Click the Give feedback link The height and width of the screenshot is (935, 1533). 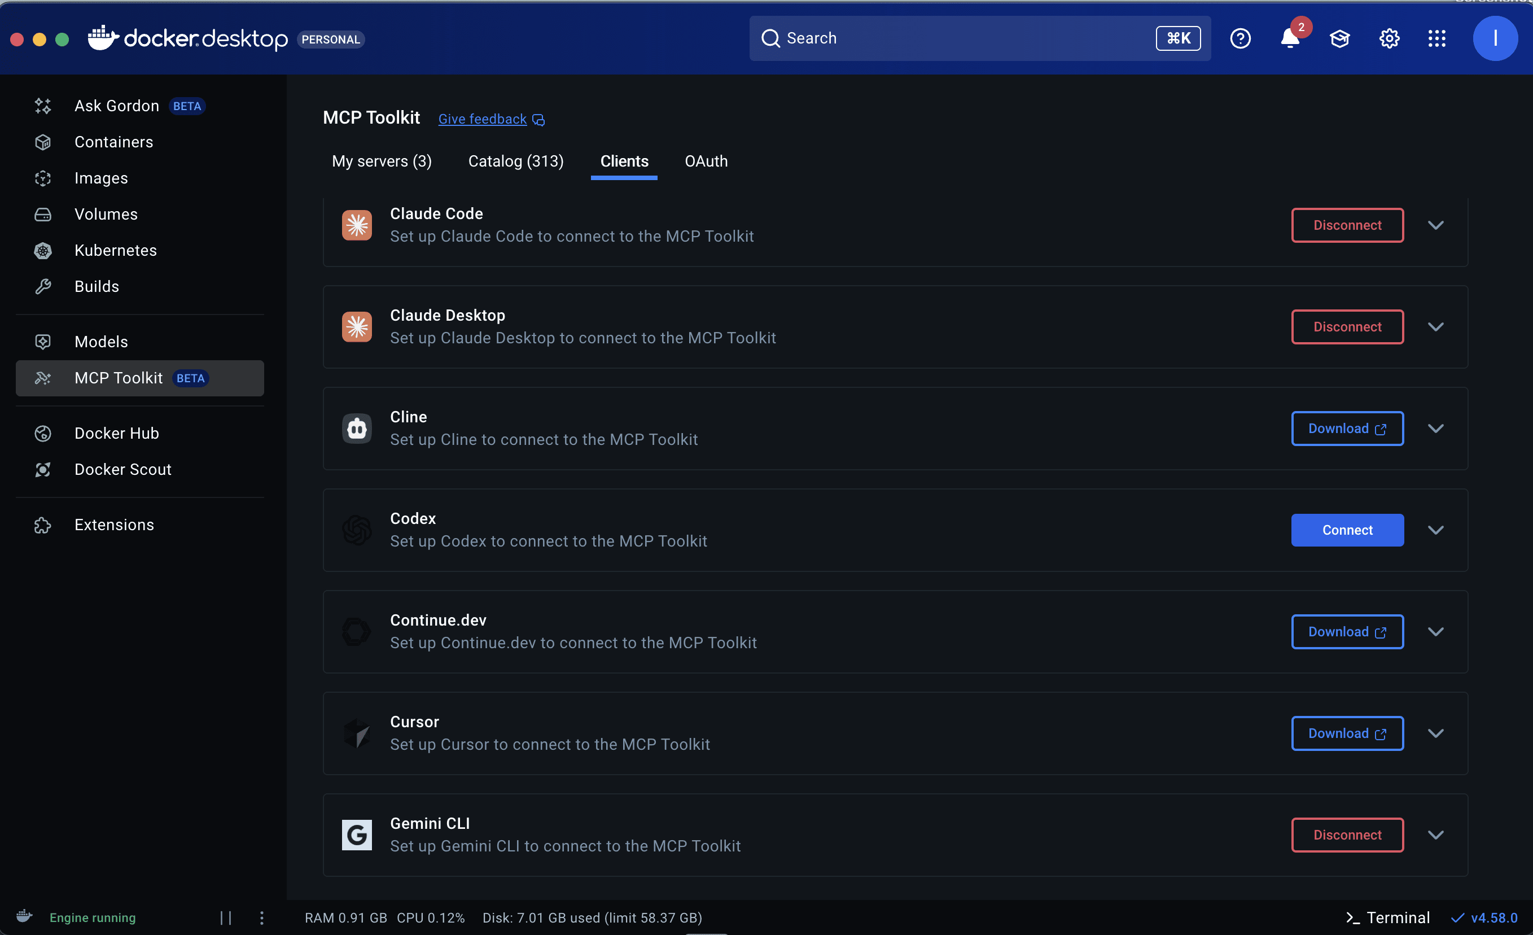point(482,119)
